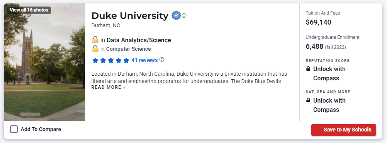This screenshot has height=143, width=387.
Task: Click the Save to My Schools button
Action: pyautogui.click(x=344, y=130)
